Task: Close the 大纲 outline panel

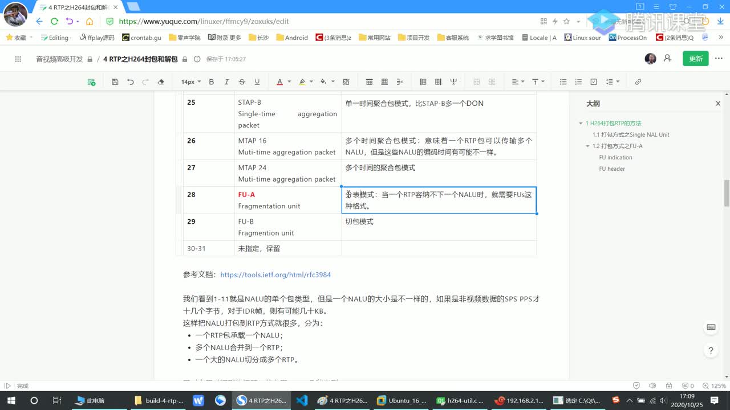Action: coord(718,104)
